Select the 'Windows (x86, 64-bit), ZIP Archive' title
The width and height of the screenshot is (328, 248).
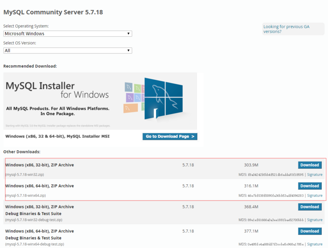point(39,186)
